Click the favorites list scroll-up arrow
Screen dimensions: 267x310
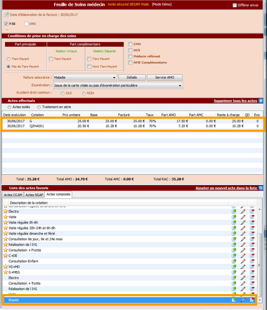tap(260, 209)
